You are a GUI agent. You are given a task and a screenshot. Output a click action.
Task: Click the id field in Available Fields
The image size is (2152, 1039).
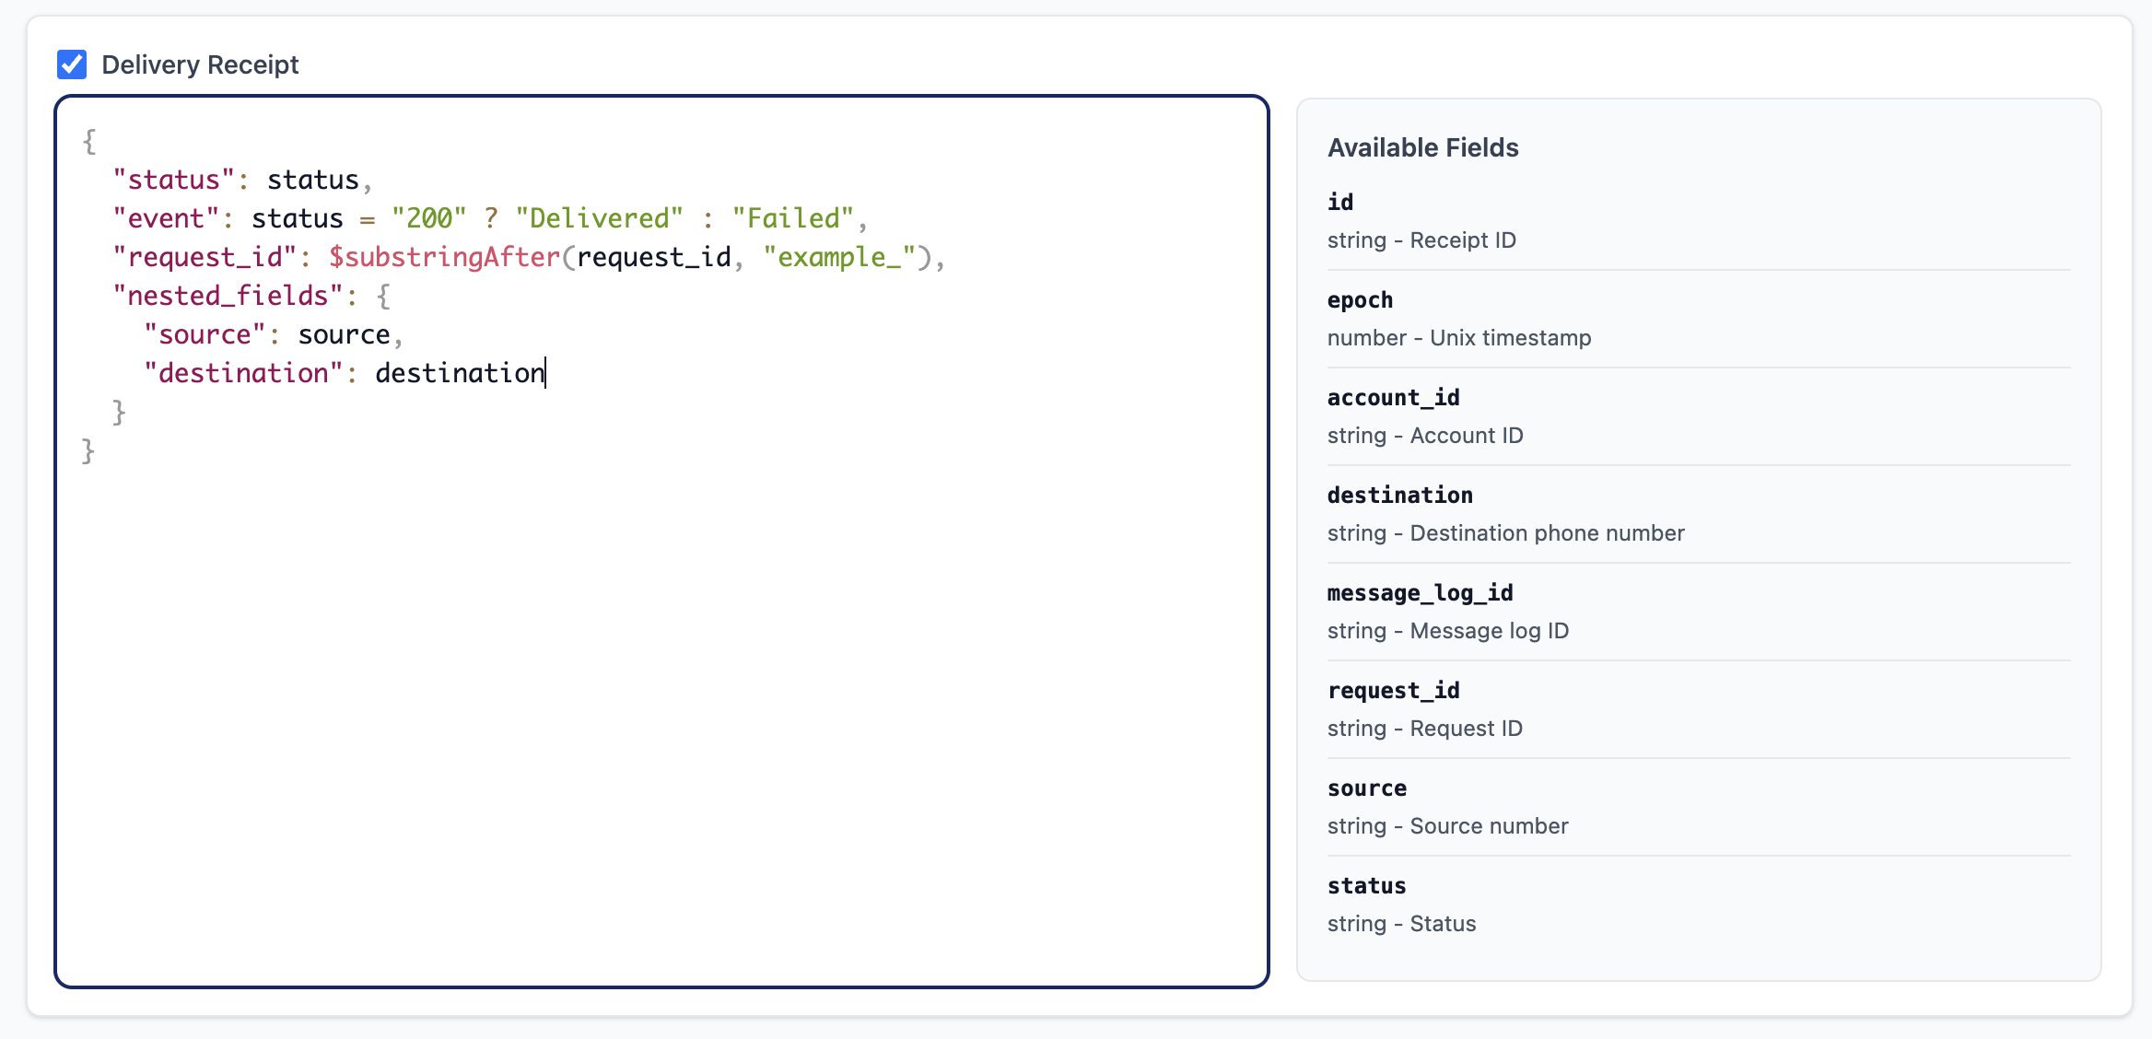click(1340, 202)
